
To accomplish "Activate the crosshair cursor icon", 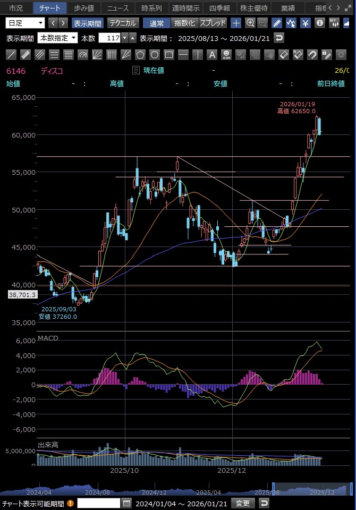I will pos(236,23).
